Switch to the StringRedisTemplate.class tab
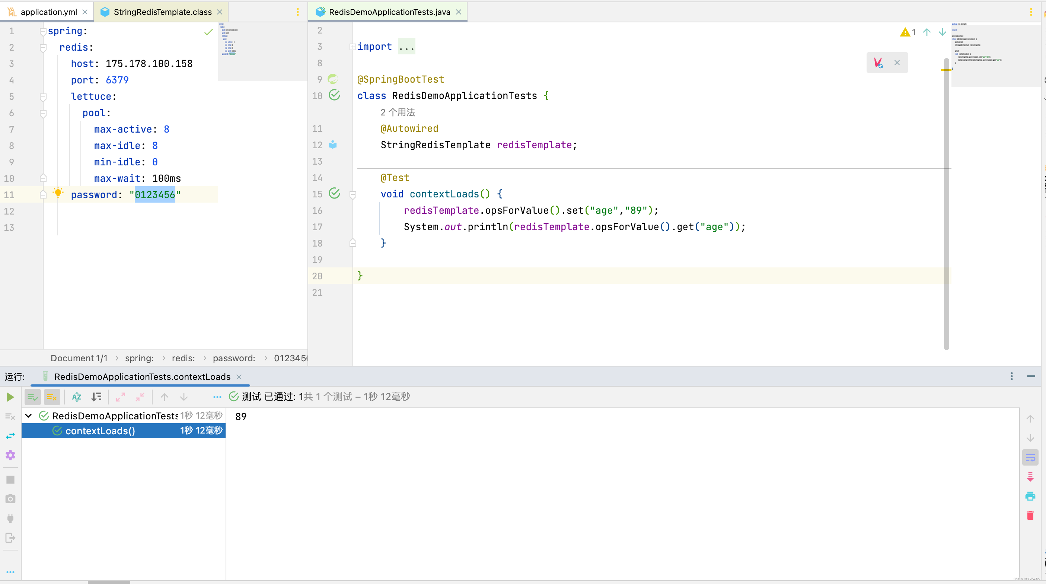Image resolution: width=1046 pixels, height=584 pixels. (162, 12)
